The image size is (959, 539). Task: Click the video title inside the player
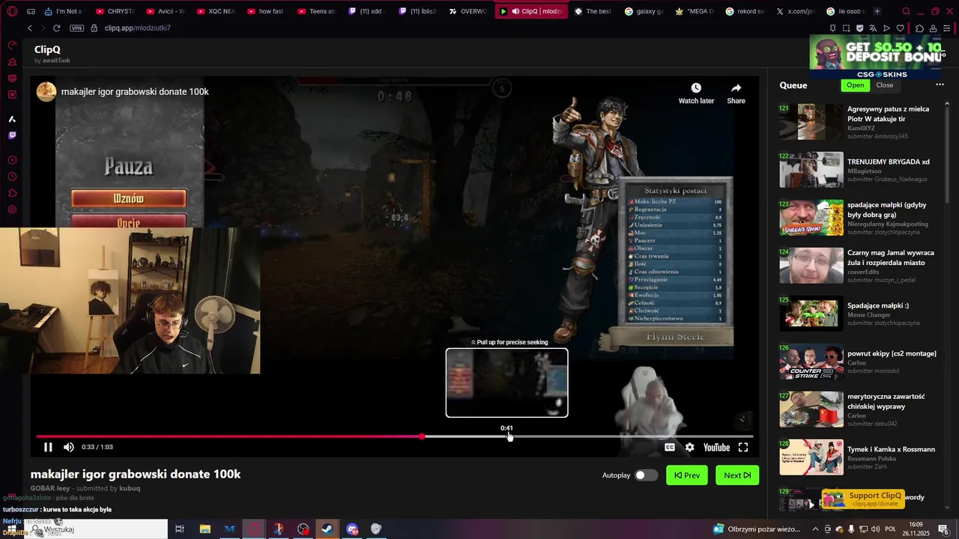coord(135,91)
